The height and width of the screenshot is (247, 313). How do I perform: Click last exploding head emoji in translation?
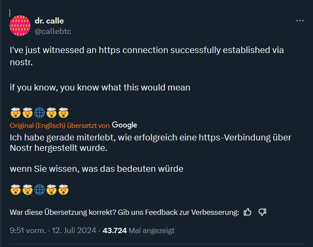[x=63, y=190]
